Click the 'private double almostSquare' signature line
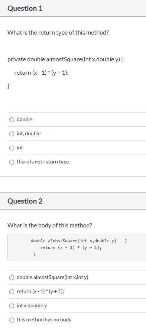Viewport: 146px width, 334px height. point(65,59)
